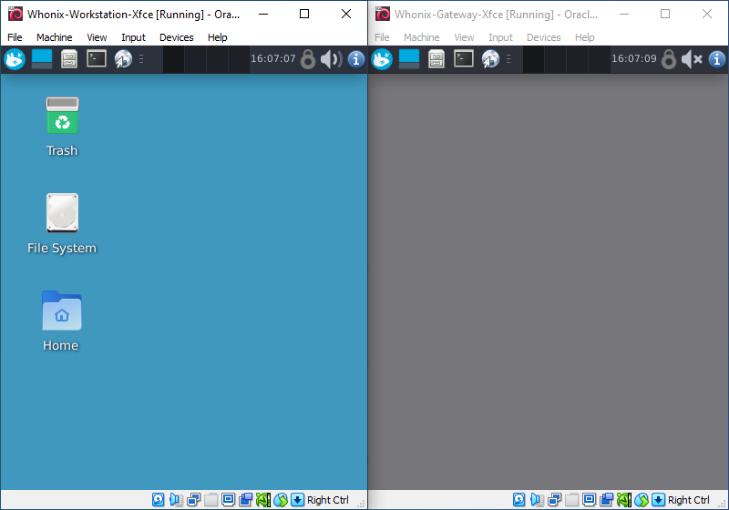Open Home folder on desktop
The height and width of the screenshot is (510, 729).
[61, 321]
